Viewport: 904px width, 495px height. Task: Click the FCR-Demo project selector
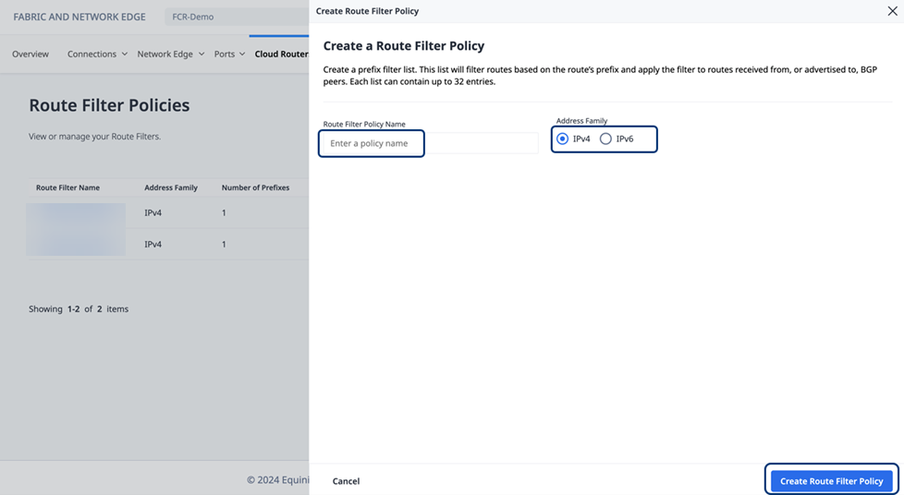point(237,17)
